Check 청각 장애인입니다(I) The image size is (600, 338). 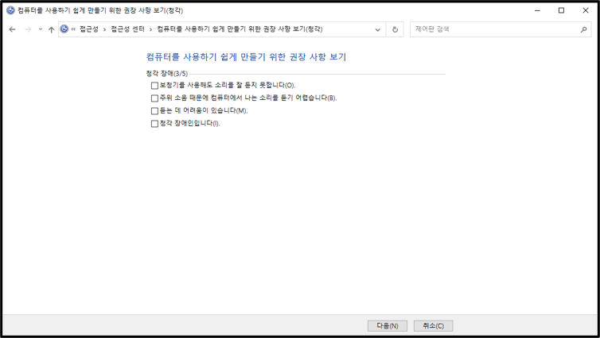pos(154,124)
